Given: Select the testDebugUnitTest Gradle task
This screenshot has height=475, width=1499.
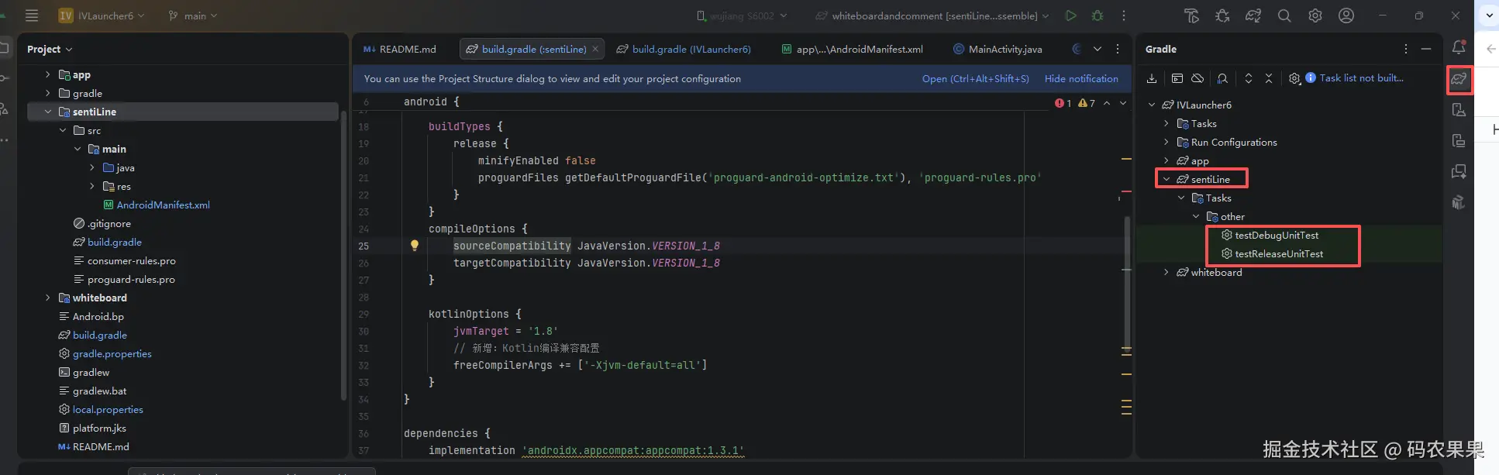Looking at the screenshot, I should [1276, 235].
